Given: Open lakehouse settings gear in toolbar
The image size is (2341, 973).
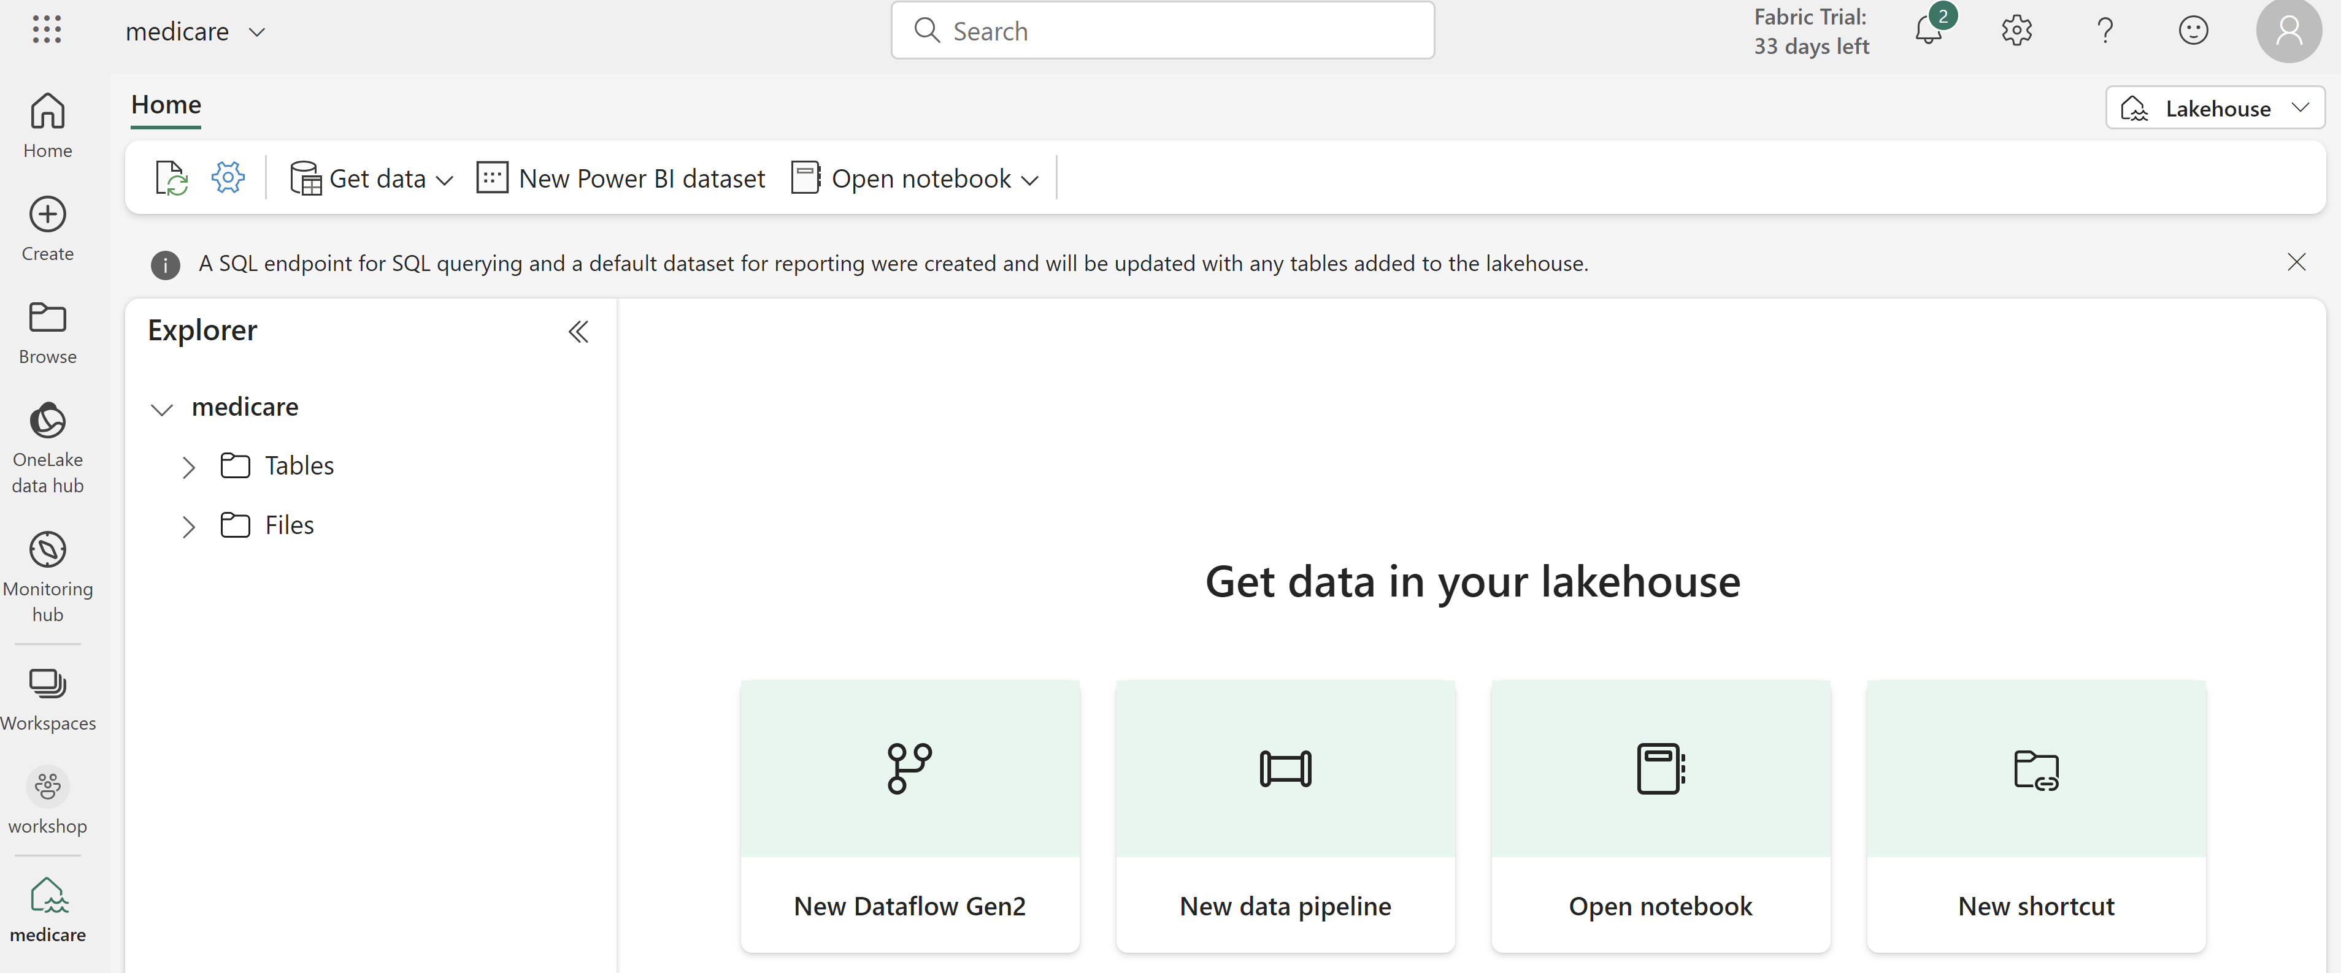Looking at the screenshot, I should coord(228,177).
